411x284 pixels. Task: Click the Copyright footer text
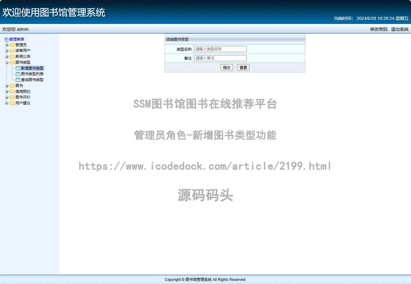coord(205,280)
